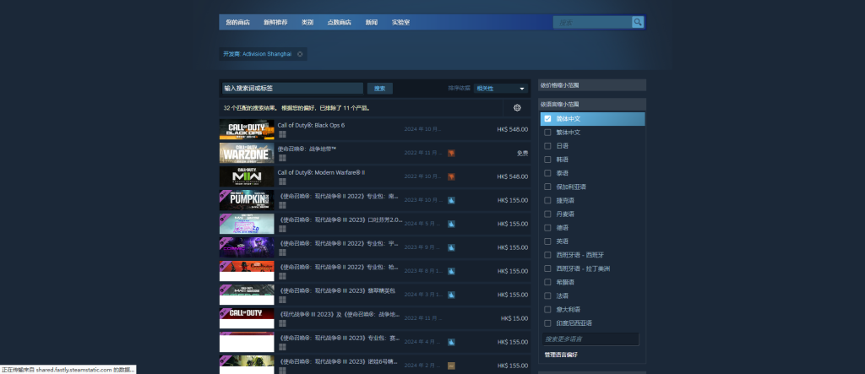Click 免费 price label on Warzone row
Screen dimensions: 865x374
click(x=522, y=154)
